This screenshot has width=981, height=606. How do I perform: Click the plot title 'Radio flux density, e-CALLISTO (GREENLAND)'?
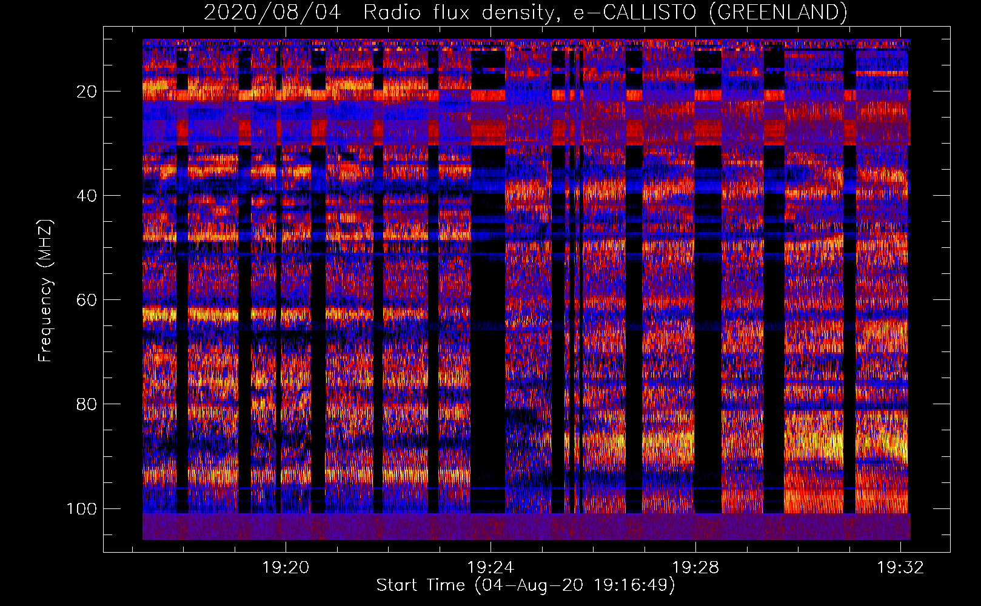pyautogui.click(x=605, y=12)
